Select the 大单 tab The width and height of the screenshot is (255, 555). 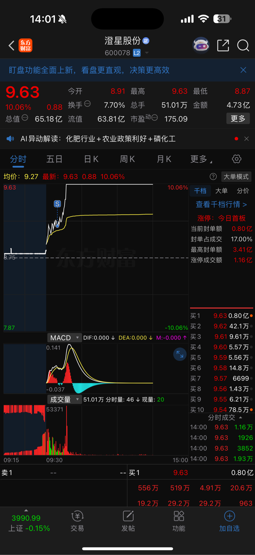pos(221,191)
